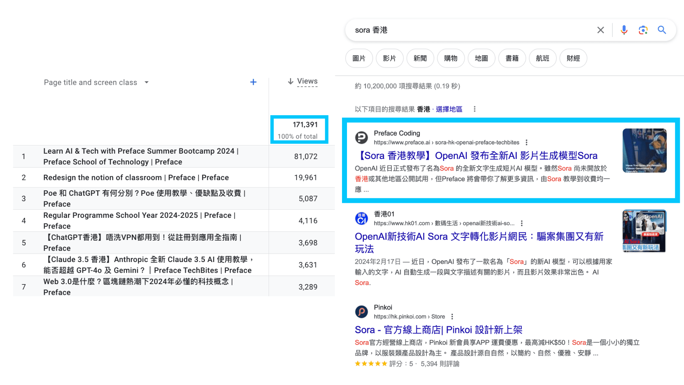The width and height of the screenshot is (684, 385).
Task: Open three-dot menu for Pinkoi result
Action: [452, 317]
